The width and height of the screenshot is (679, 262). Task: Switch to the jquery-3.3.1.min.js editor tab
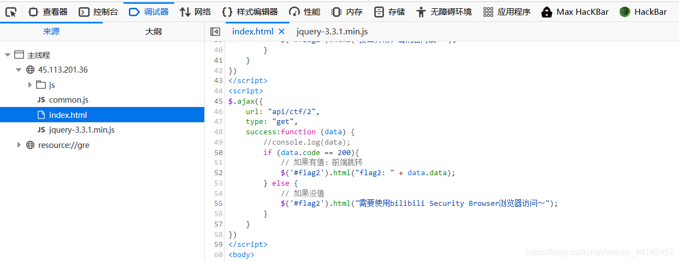coord(332,32)
